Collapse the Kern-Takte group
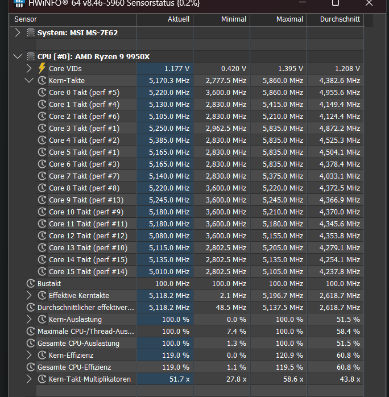Screen dimensions: 389x397 pyautogui.click(x=29, y=81)
